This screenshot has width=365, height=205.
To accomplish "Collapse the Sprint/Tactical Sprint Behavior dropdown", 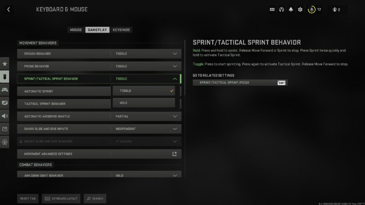I will [x=175, y=79].
